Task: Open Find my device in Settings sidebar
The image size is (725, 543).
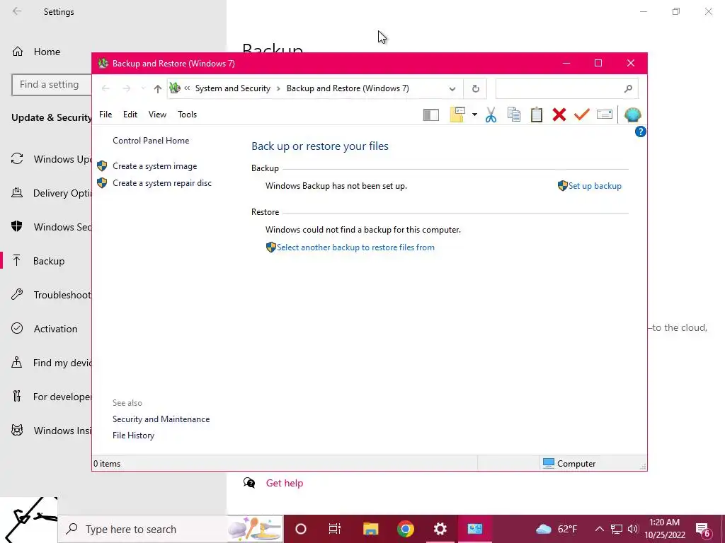Action: tap(51, 363)
